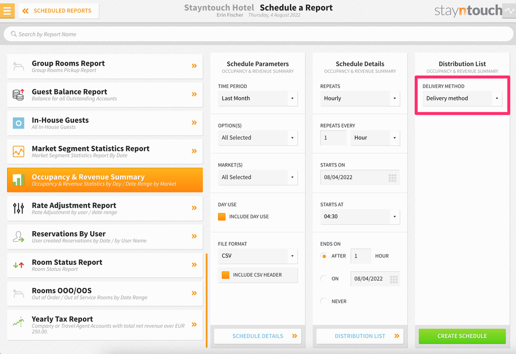Image resolution: width=516 pixels, height=354 pixels.
Task: Click the Search by Report Name field
Action: 259,34
